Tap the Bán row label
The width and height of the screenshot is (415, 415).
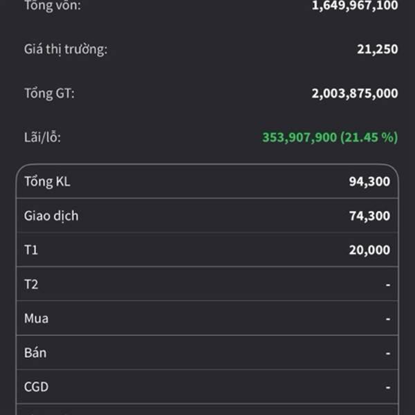35,352
